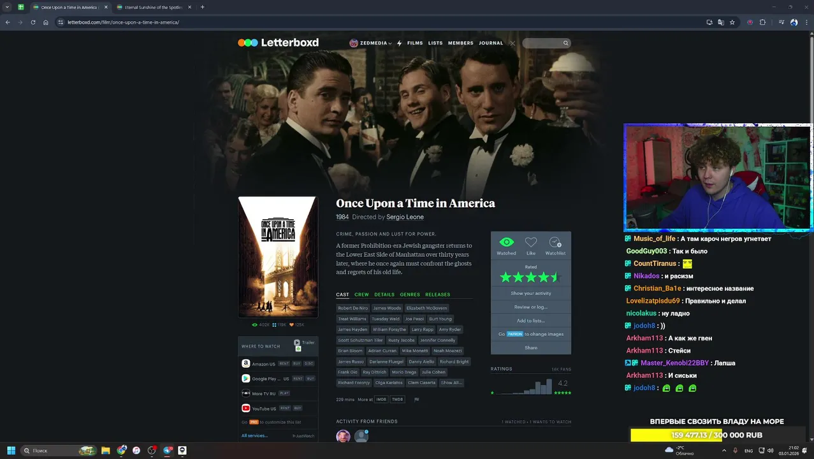Open a new browser tab
Viewport: 814px width, 459px height.
point(203,7)
